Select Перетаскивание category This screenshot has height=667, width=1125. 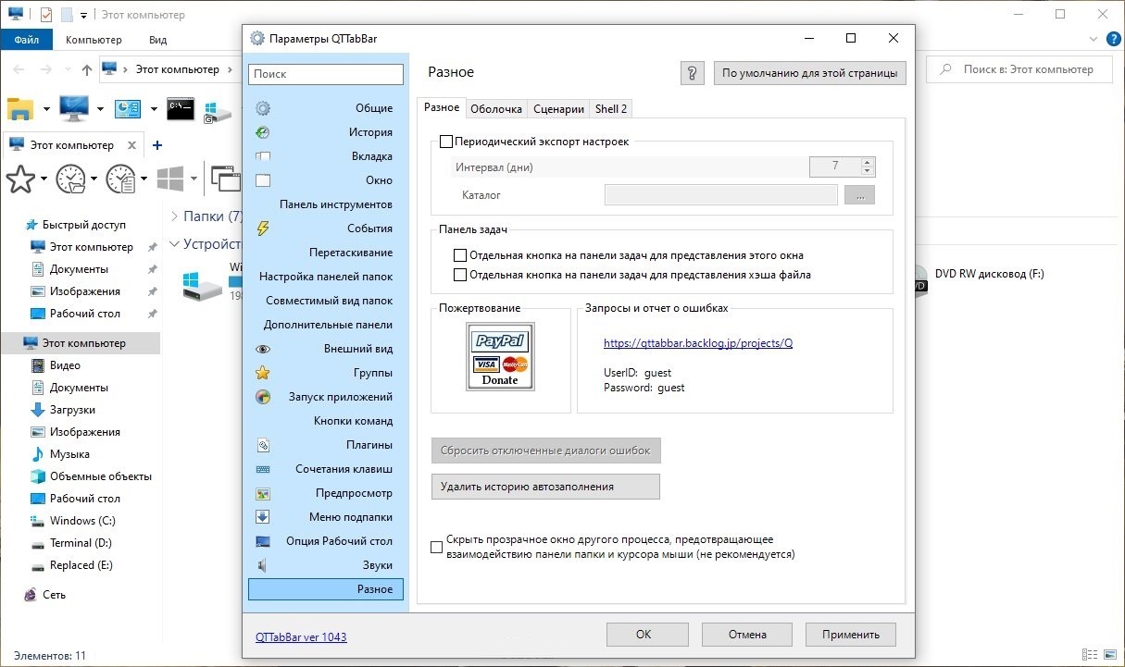coord(326,253)
